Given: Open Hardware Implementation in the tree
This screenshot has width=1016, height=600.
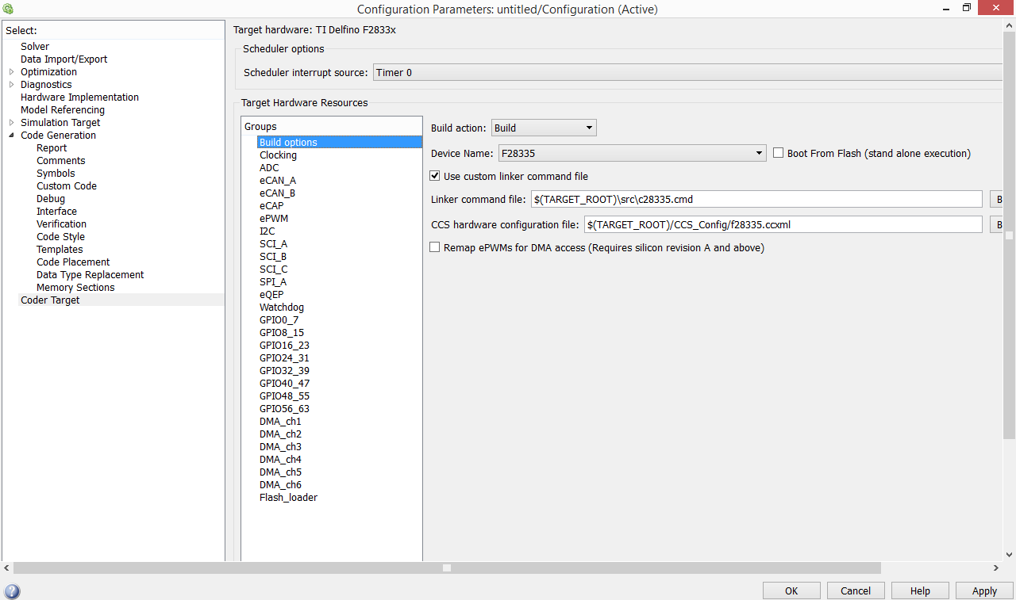Looking at the screenshot, I should point(79,97).
